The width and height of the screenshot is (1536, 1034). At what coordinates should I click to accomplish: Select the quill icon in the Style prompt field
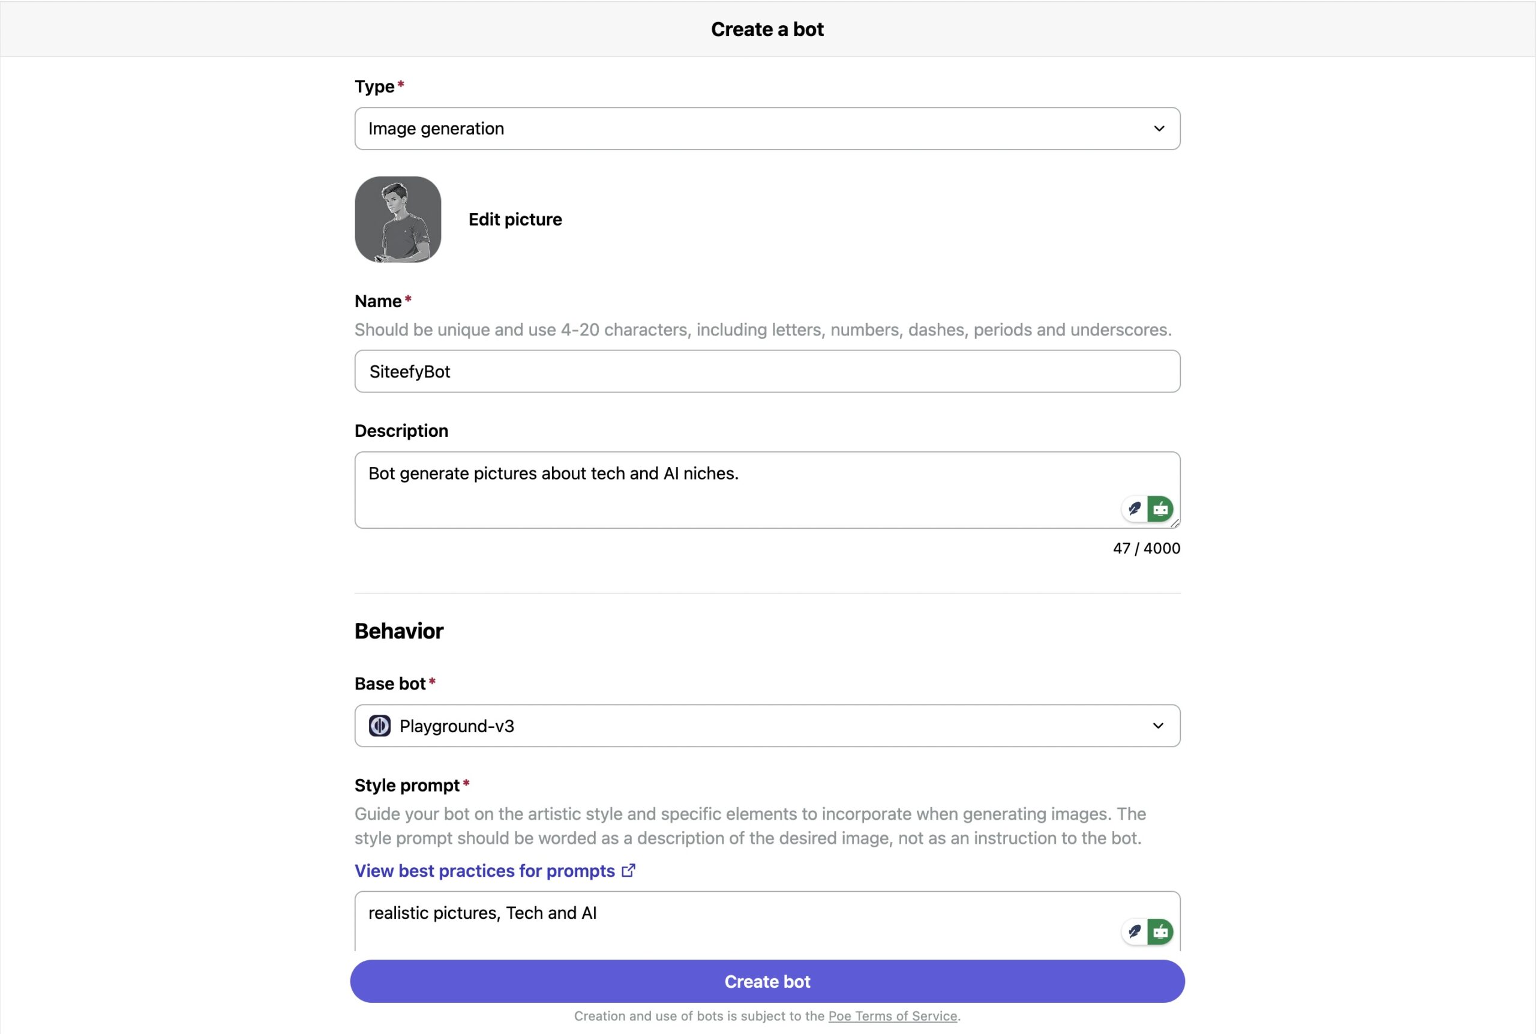pos(1133,931)
